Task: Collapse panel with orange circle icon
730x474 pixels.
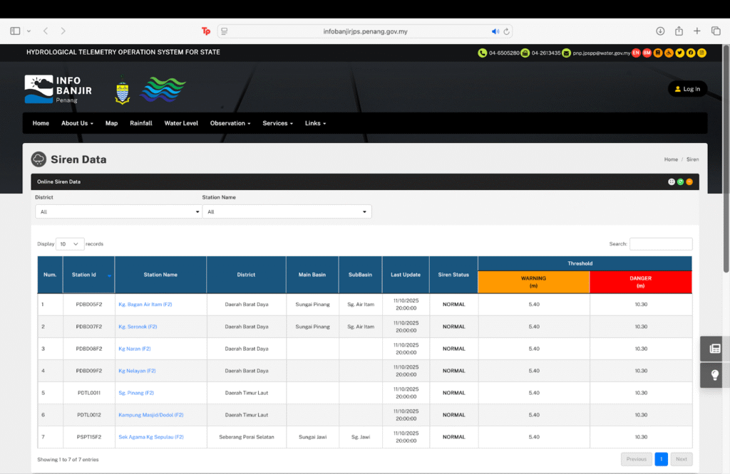Action: [x=689, y=181]
